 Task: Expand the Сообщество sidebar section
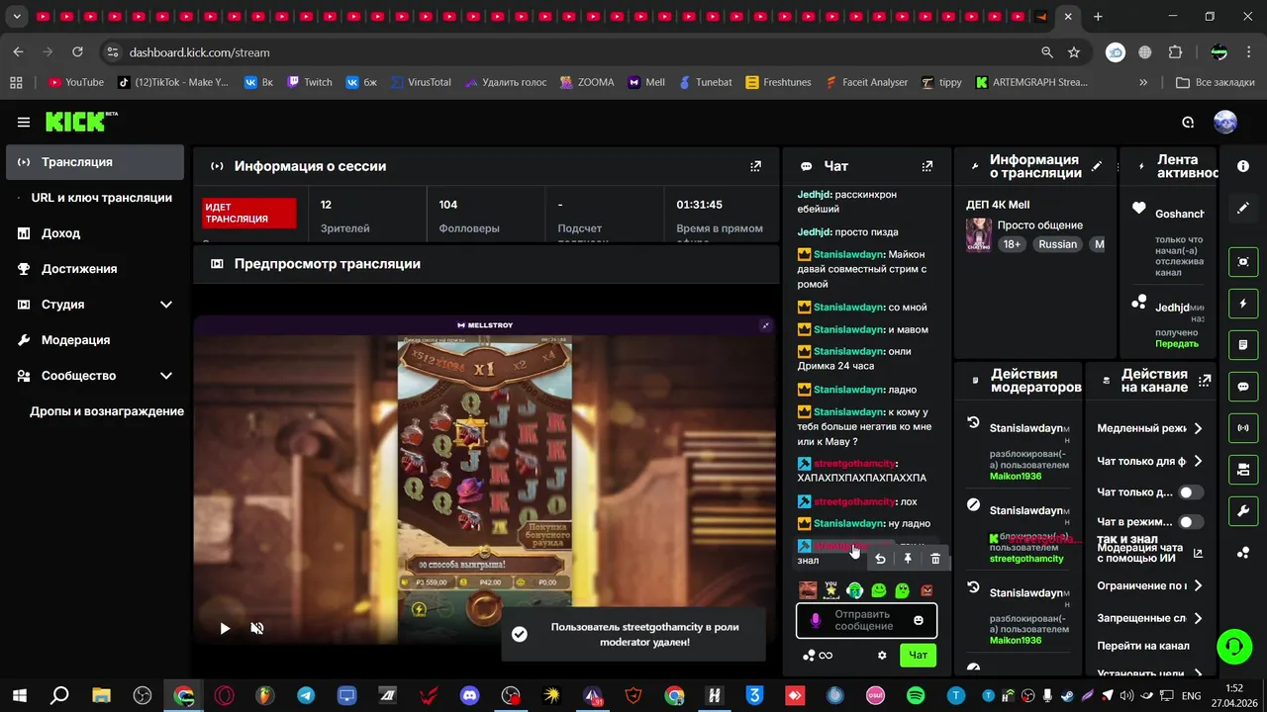[166, 376]
